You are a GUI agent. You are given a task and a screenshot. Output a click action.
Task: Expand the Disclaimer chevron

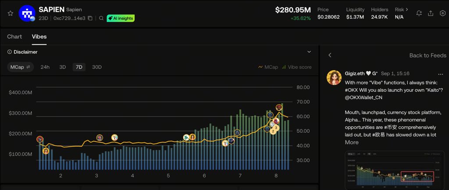pyautogui.click(x=309, y=52)
